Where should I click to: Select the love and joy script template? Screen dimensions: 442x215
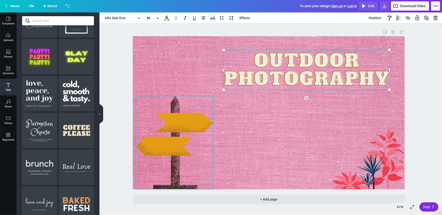click(40, 201)
